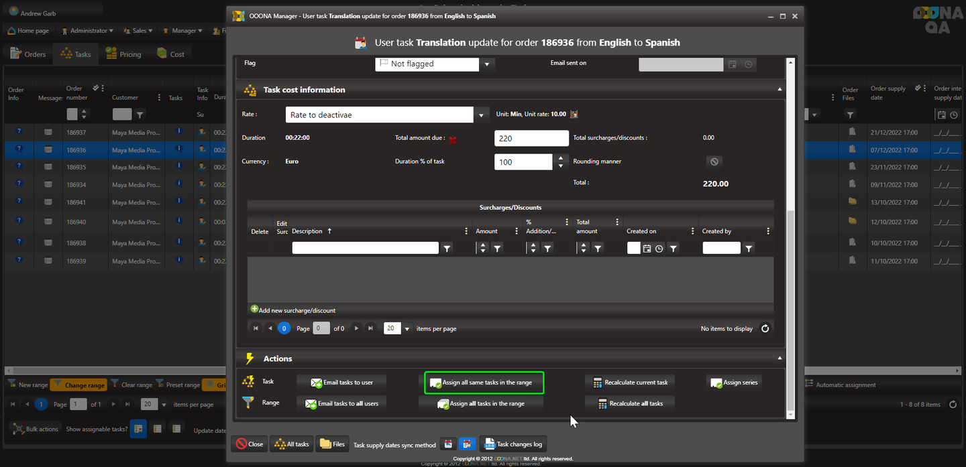Image resolution: width=966 pixels, height=467 pixels.
Task: Refresh the surcharges grid with the reload icon
Action: [x=765, y=328]
